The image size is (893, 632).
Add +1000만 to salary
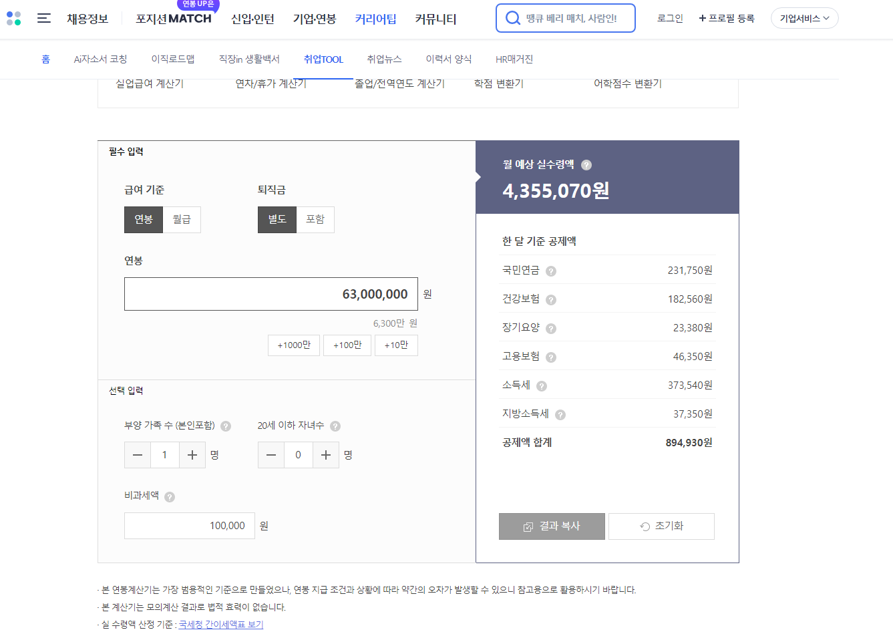(294, 345)
